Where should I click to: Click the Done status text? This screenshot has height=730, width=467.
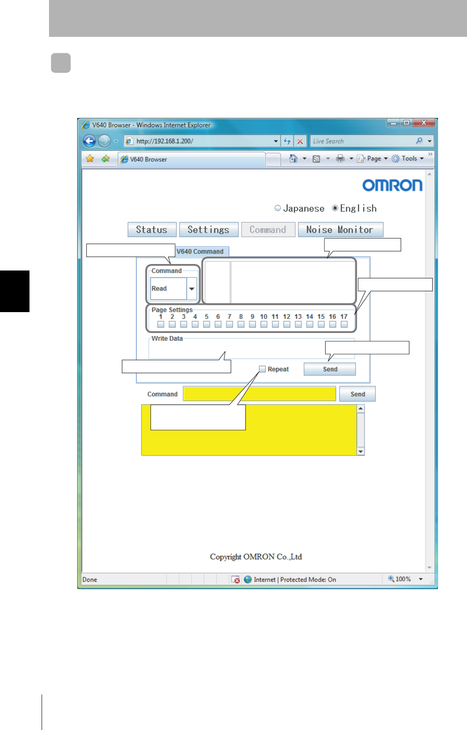(x=90, y=580)
